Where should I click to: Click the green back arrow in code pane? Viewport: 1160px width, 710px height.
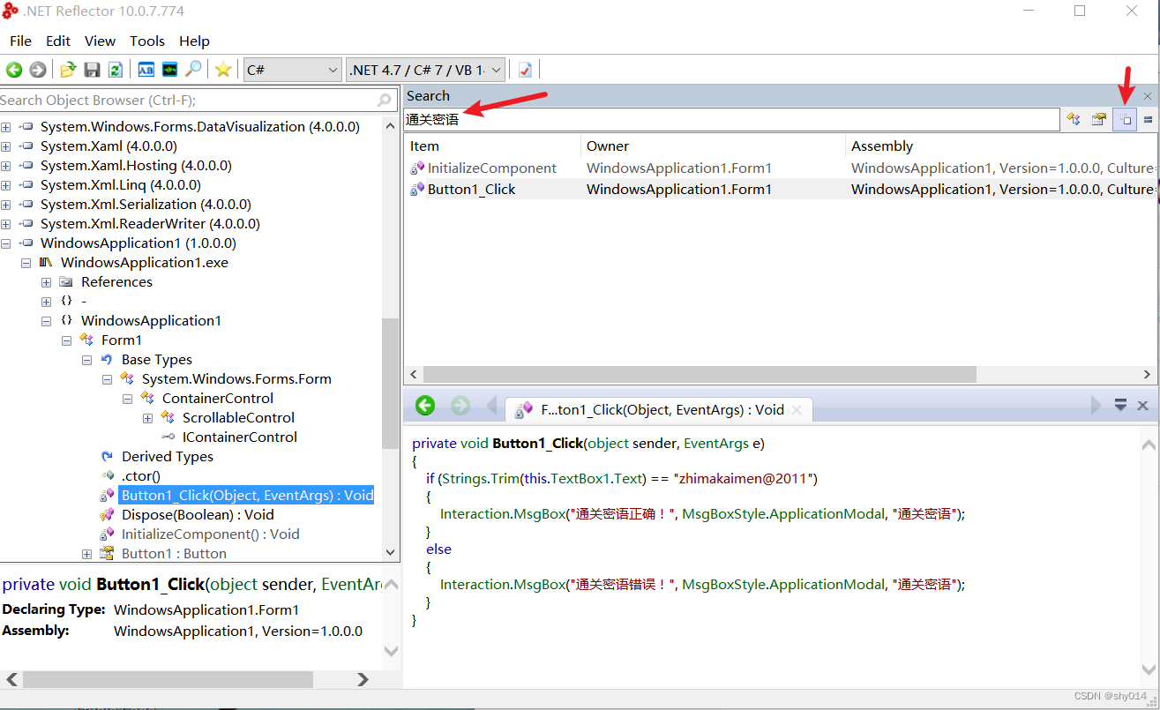(425, 405)
